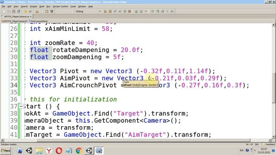Open the small dropdown arrow after Debug combo icons

tap(146, 12)
